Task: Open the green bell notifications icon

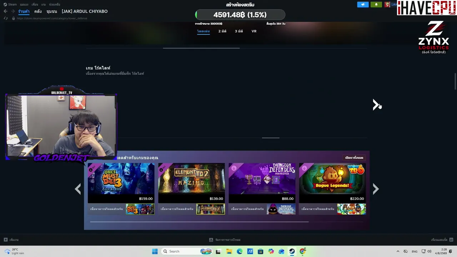Action: point(376,5)
